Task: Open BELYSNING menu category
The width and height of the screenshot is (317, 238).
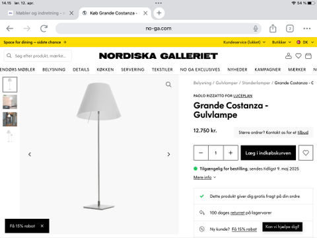Action: (x=54, y=69)
